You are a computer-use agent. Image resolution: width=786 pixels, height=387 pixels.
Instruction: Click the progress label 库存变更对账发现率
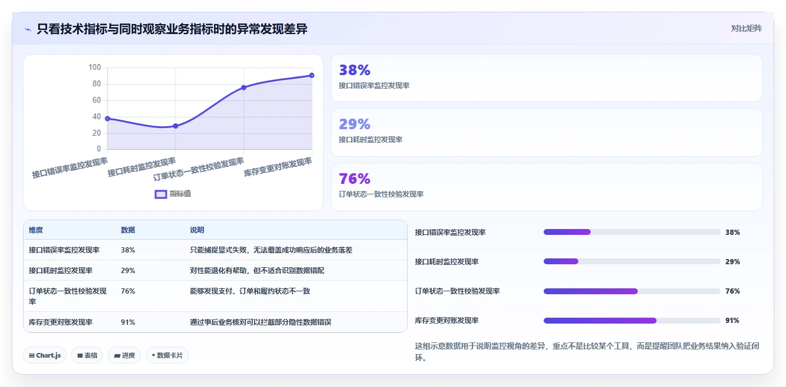pos(447,321)
